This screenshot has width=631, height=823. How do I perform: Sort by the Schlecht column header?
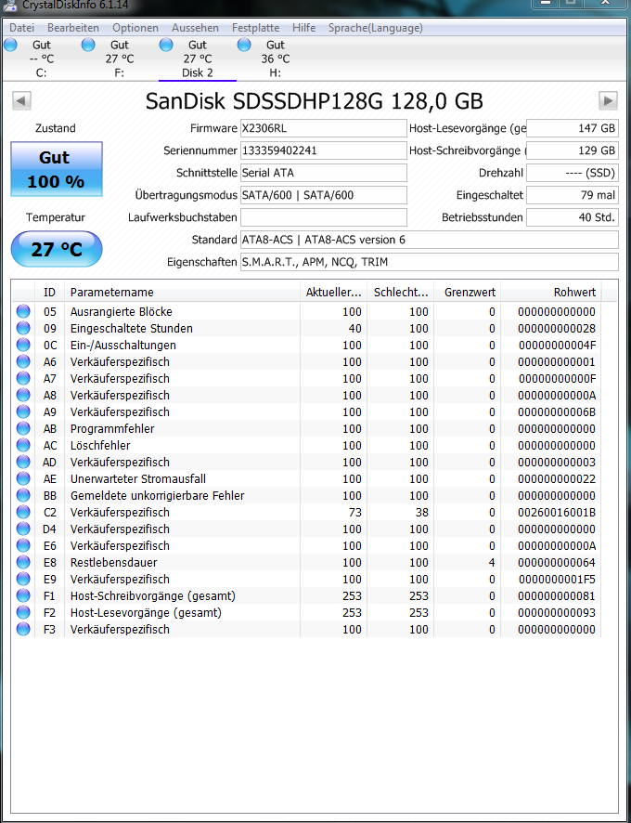(x=401, y=293)
